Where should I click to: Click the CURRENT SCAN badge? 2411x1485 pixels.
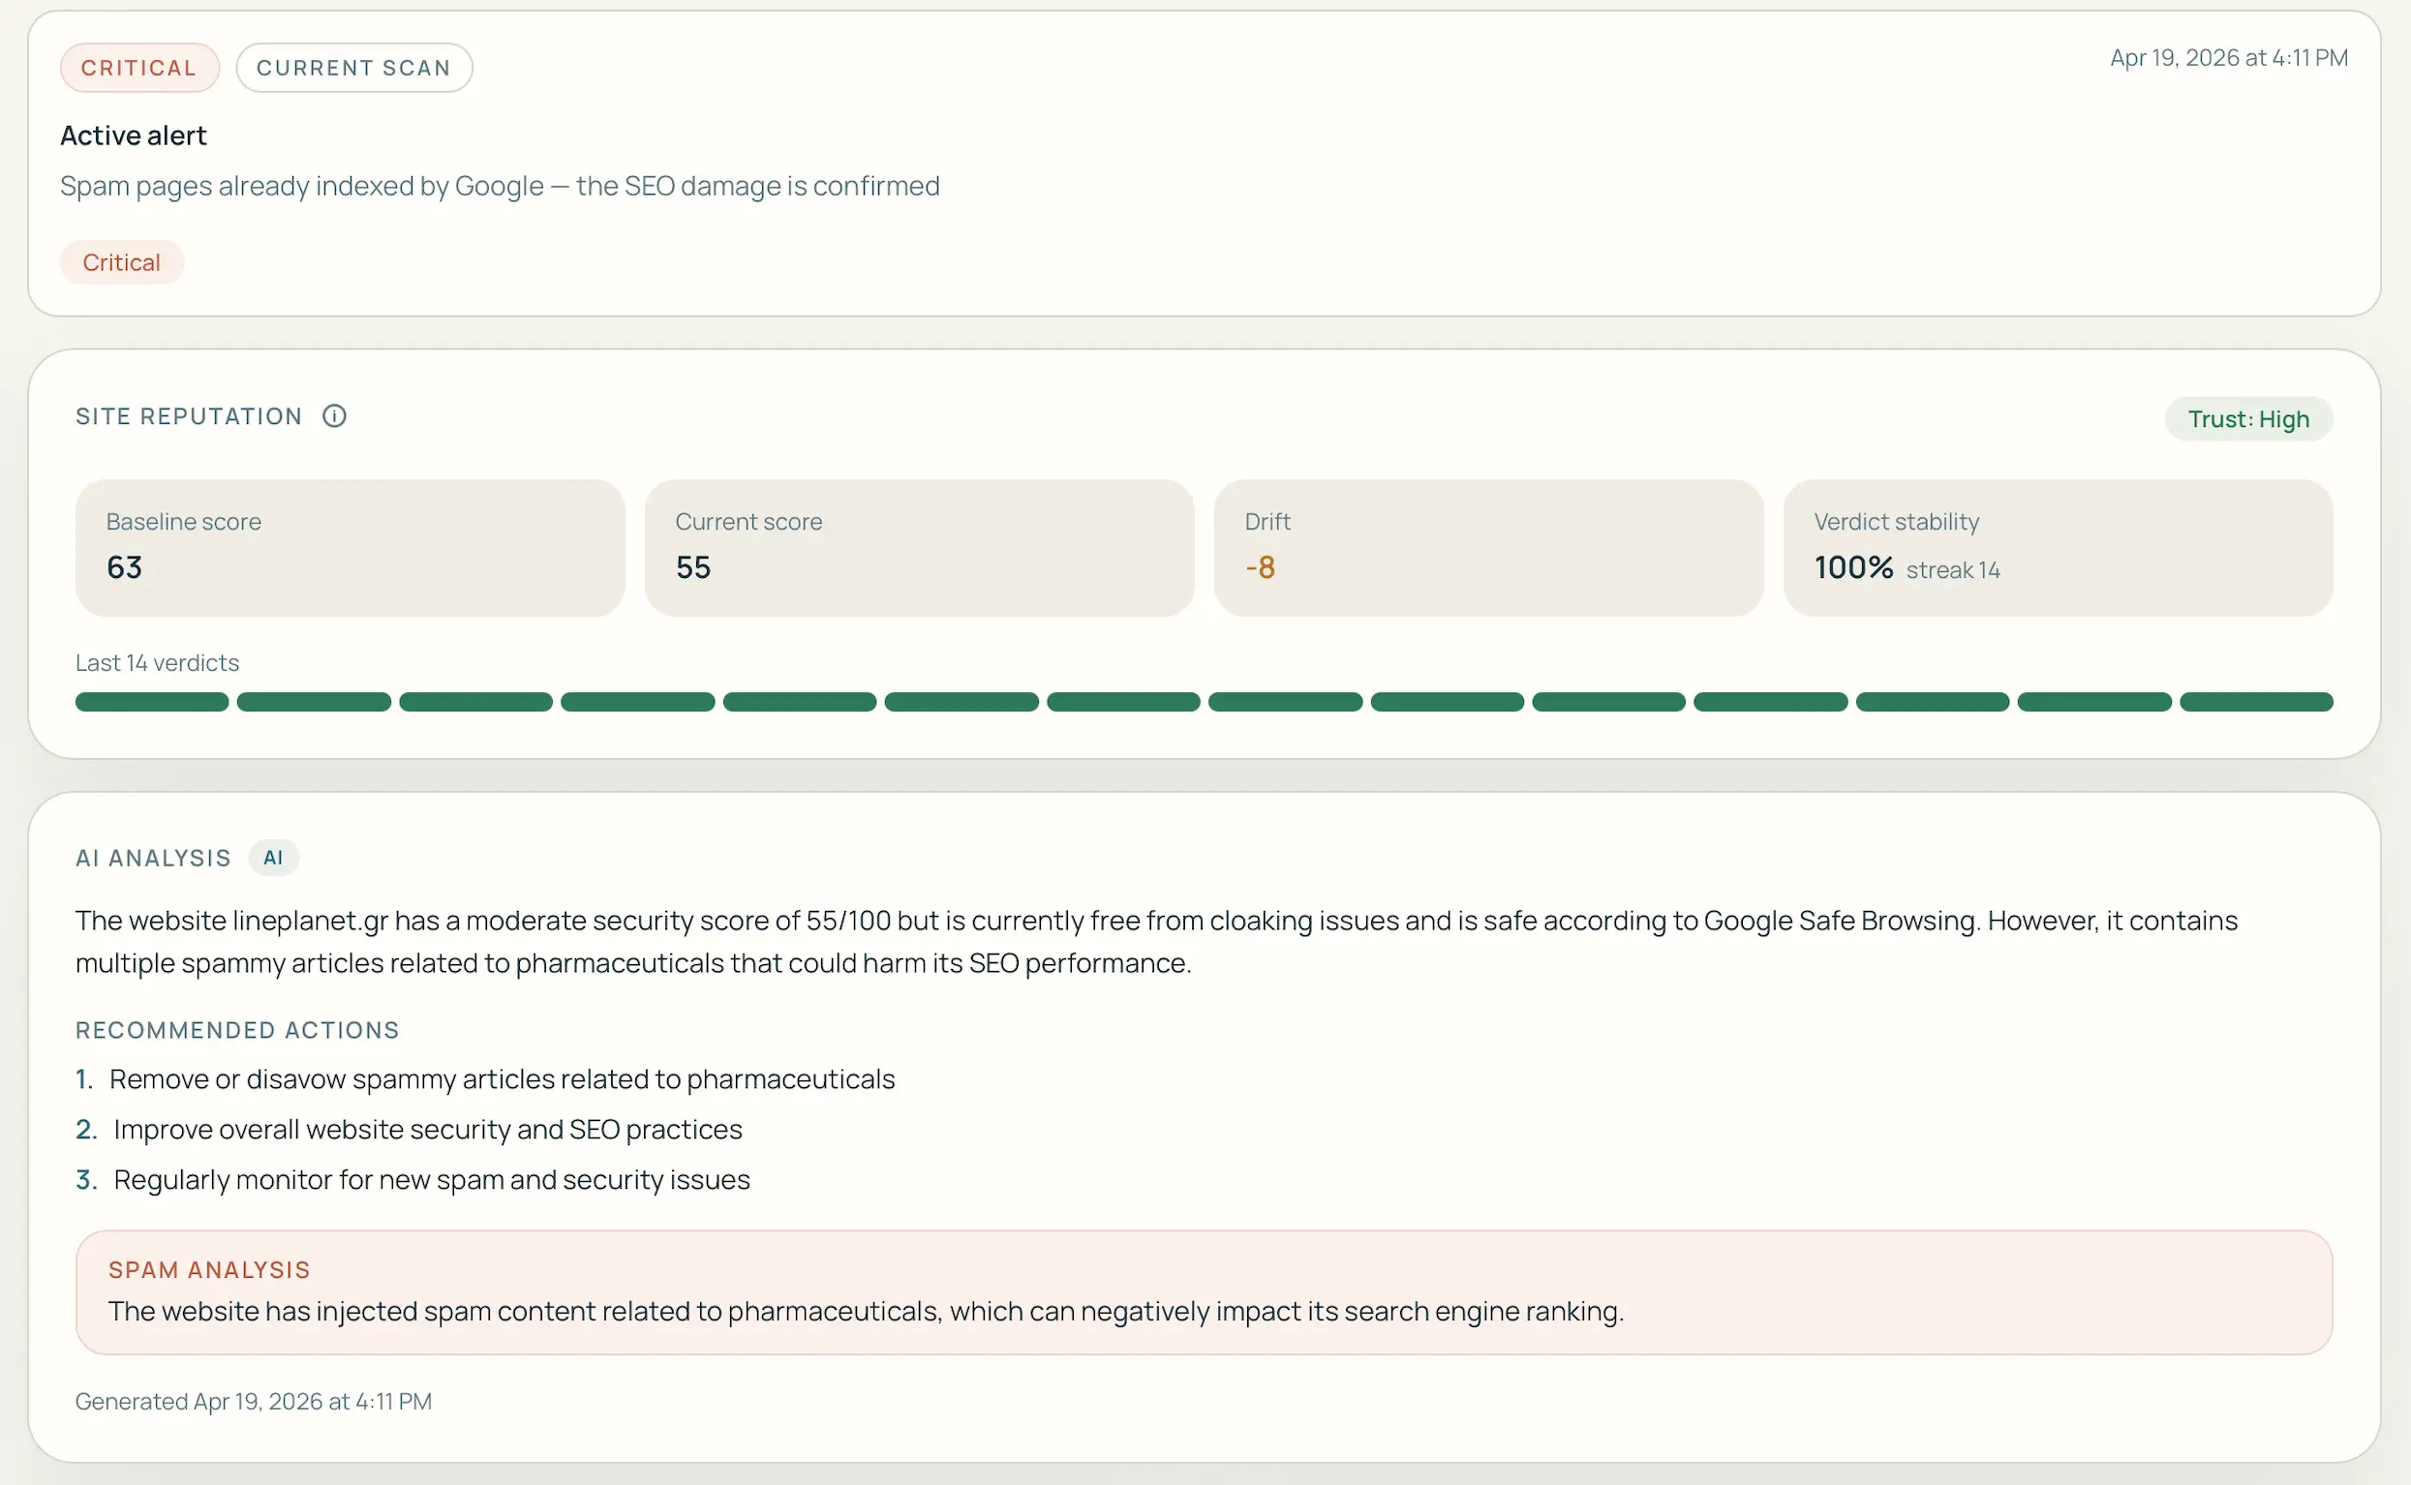354,68
